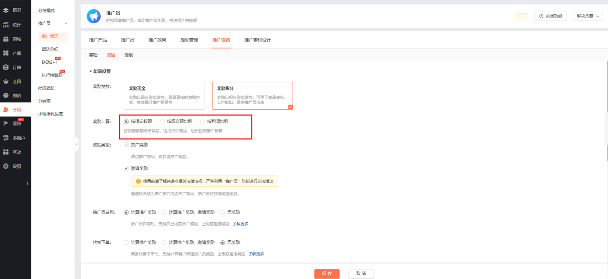Screen dimensions: 608x279
Task: Open the 推广素材设计 tab
Action: click(258, 40)
